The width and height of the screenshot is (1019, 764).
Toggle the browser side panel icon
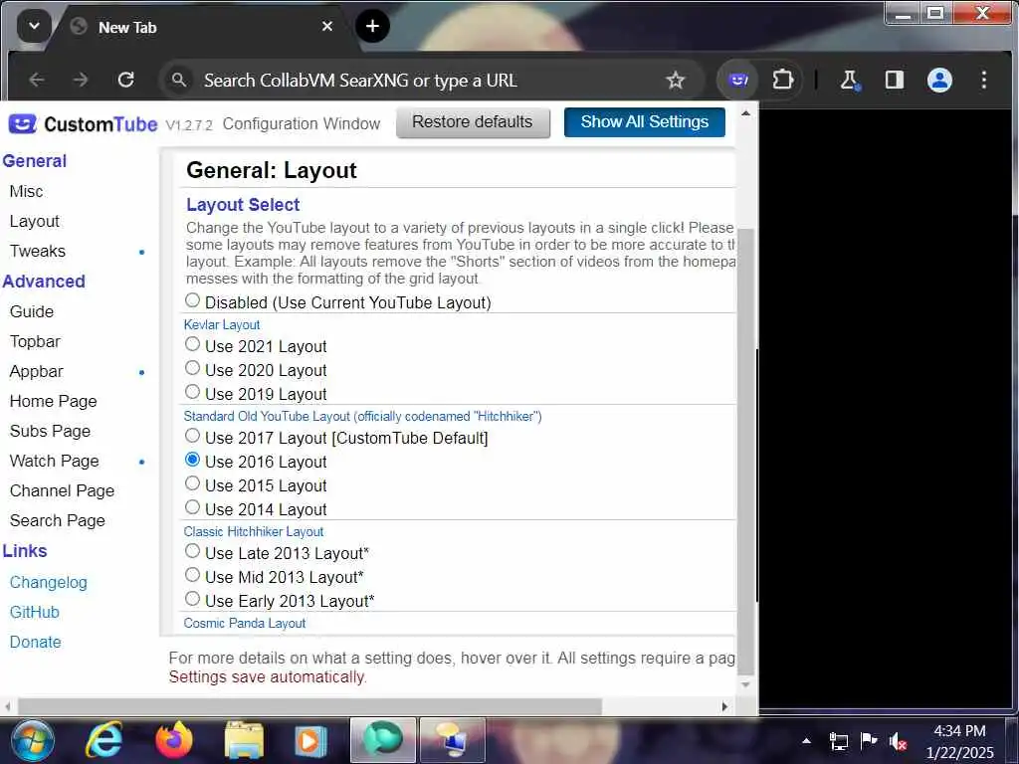click(x=895, y=80)
